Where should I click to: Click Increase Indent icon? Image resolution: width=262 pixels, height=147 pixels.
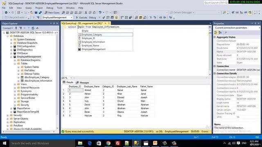pyautogui.click(x=165, y=18)
